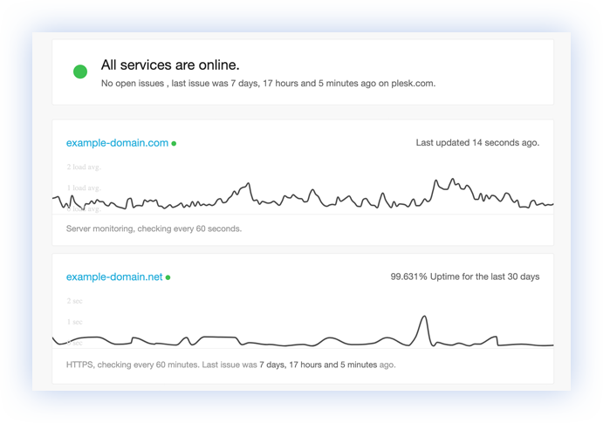
Task: Click the green dot beside example-domain.com
Action: [174, 143]
